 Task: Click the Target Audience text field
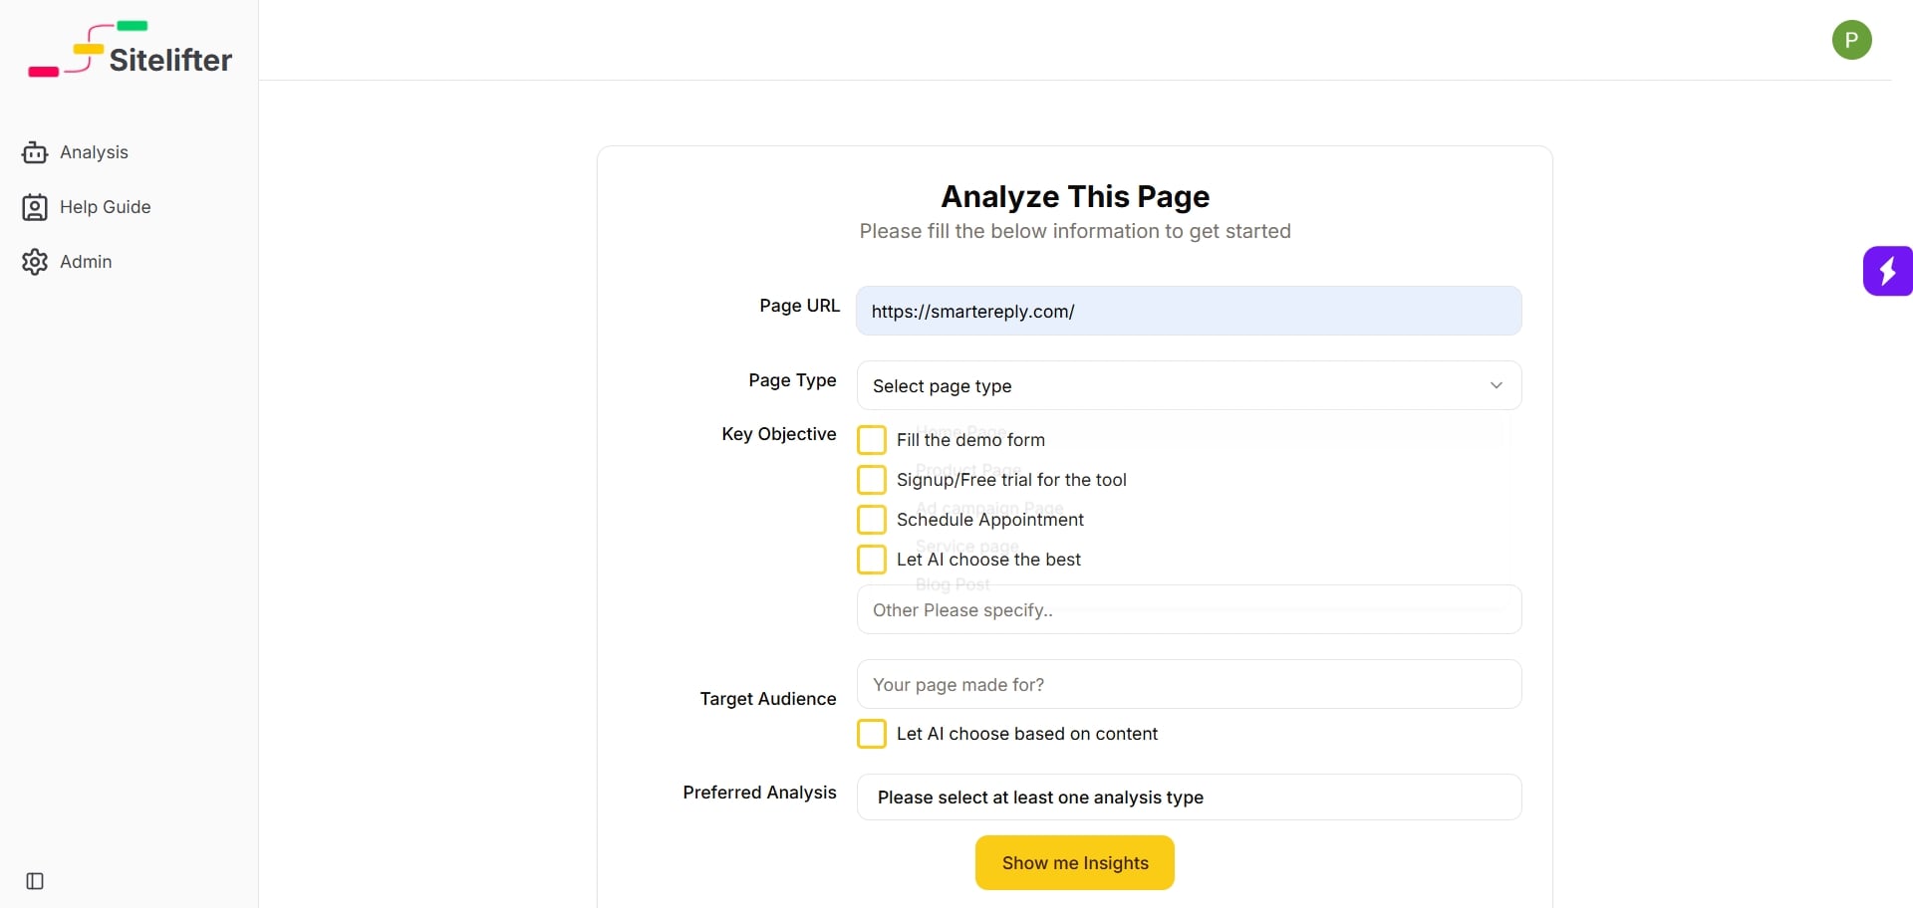[1189, 684]
